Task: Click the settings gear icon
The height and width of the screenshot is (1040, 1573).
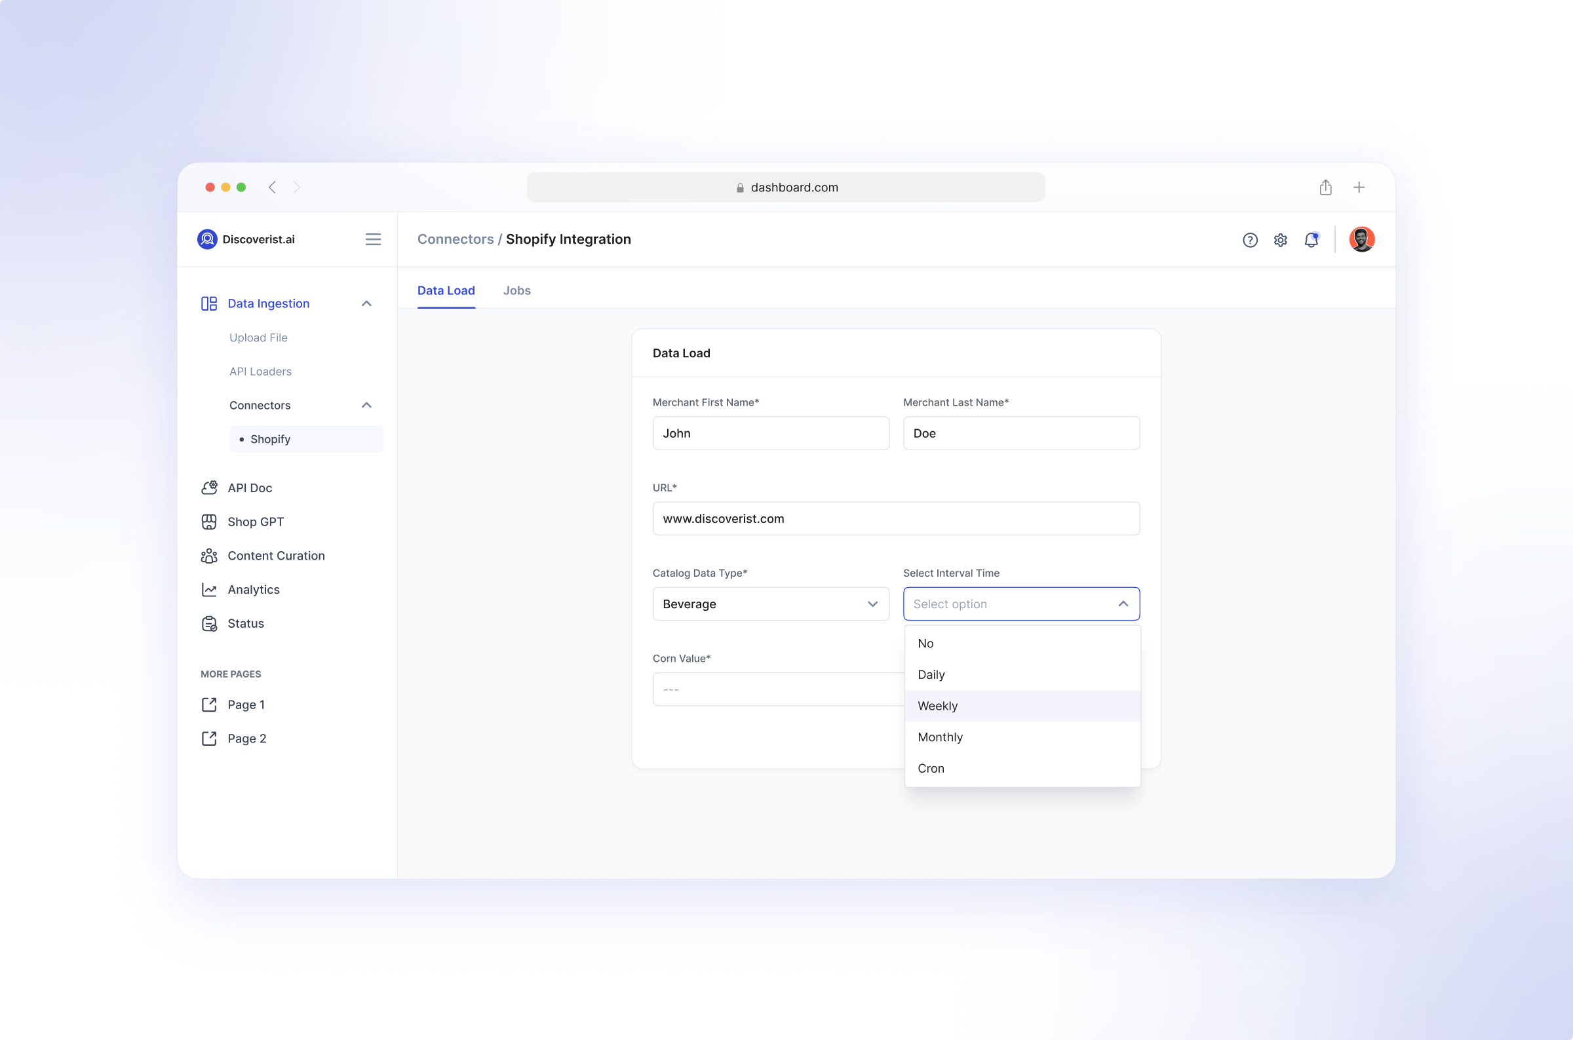Action: 1281,240
